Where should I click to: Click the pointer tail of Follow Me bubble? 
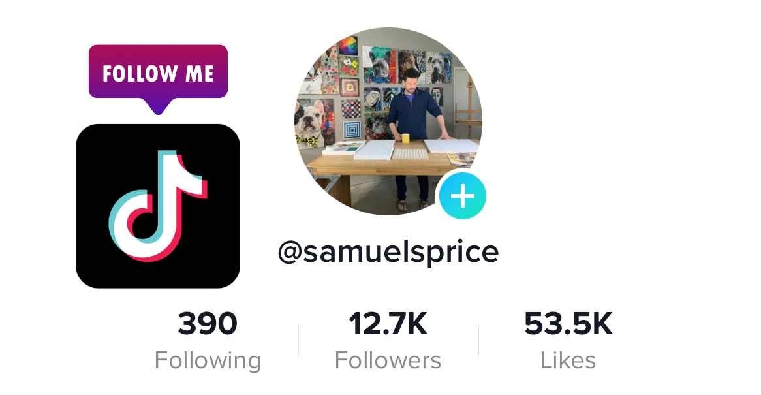click(x=158, y=106)
